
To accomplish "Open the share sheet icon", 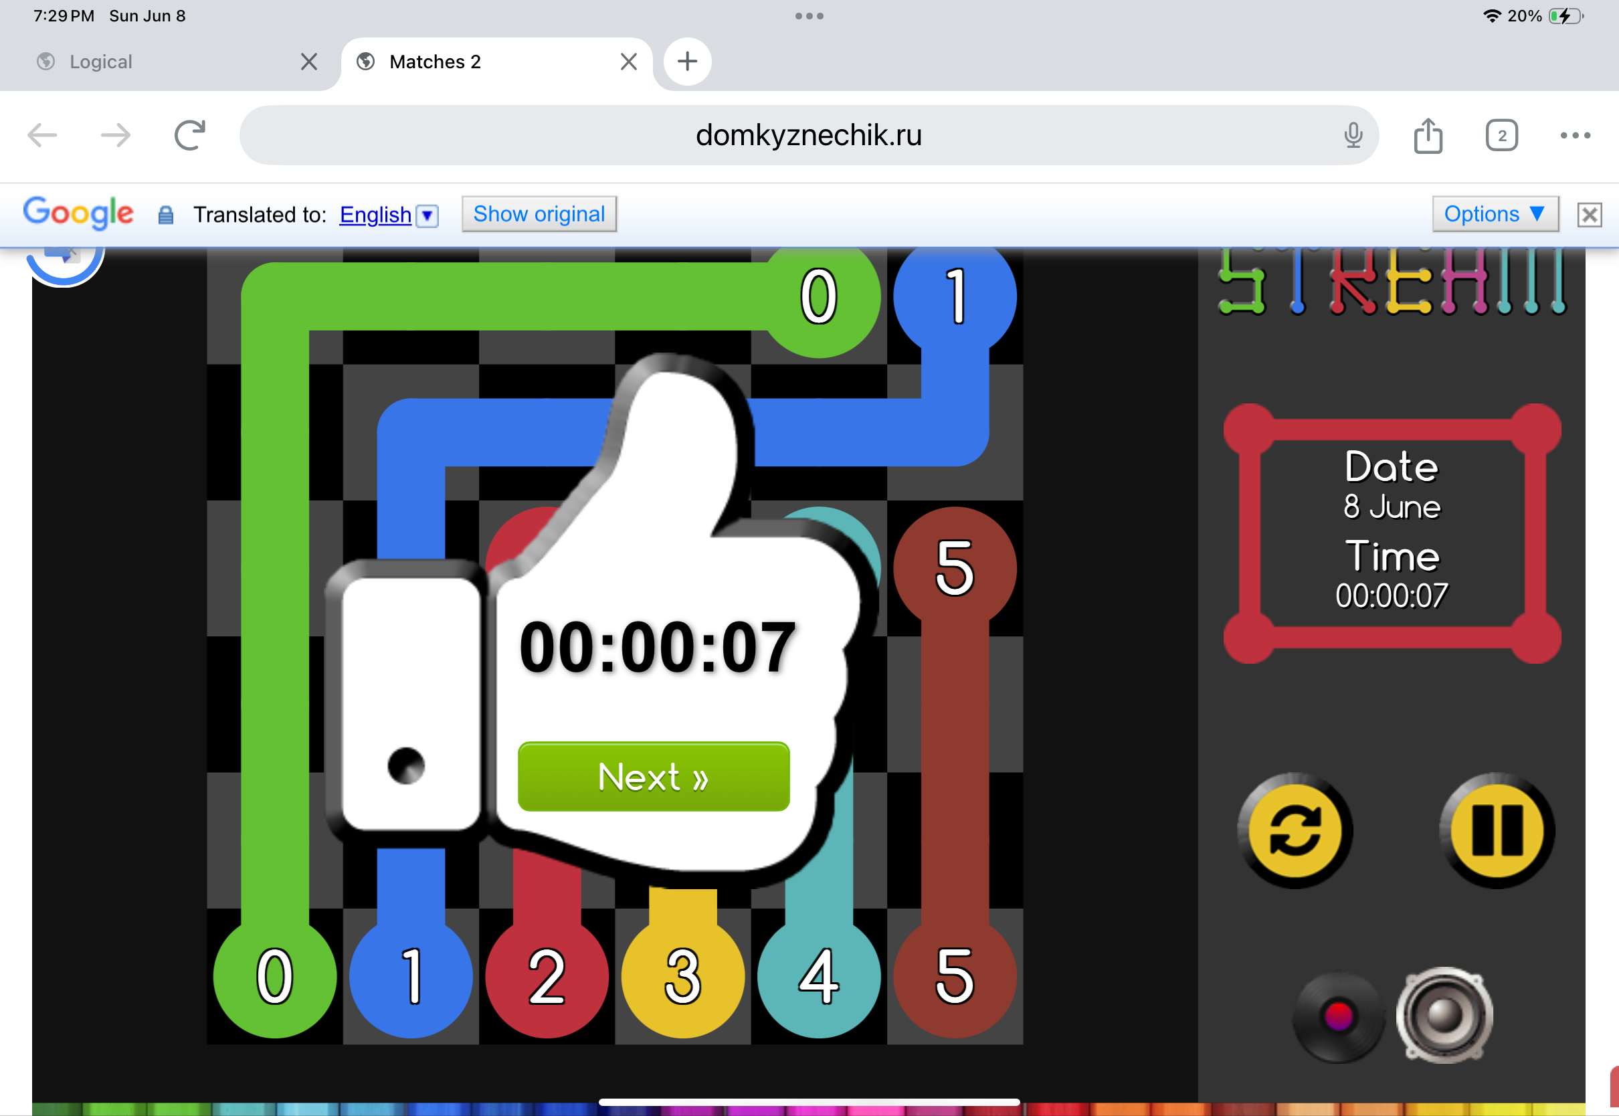I will 1428,135.
